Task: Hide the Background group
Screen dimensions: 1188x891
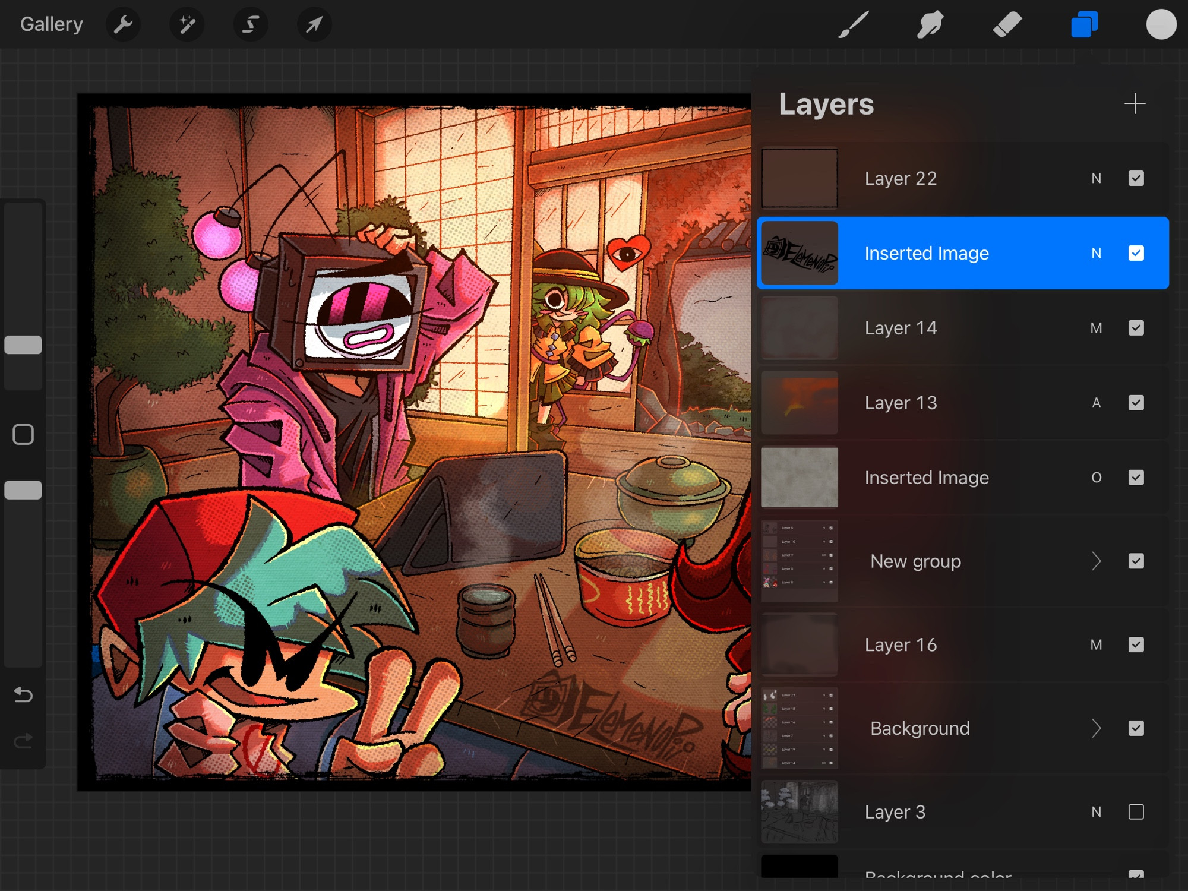Action: pos(1136,728)
